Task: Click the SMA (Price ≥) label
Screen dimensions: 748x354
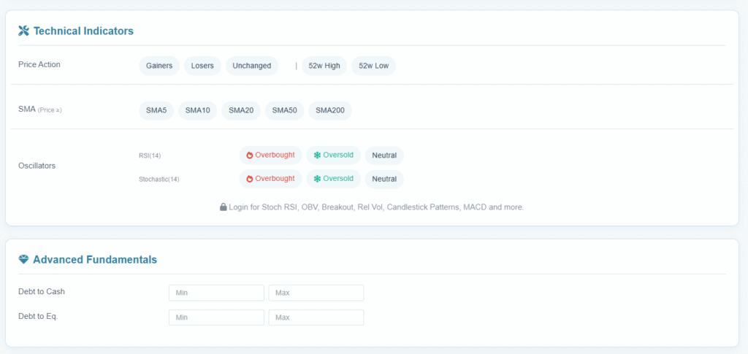Action: pyautogui.click(x=40, y=109)
